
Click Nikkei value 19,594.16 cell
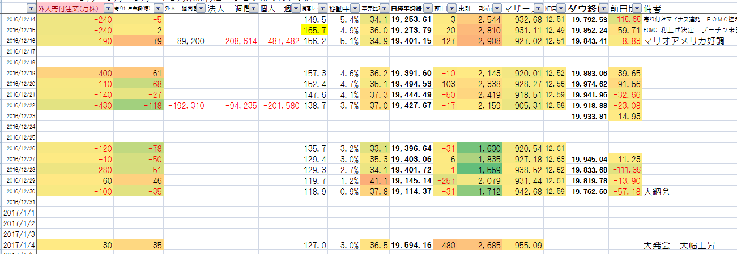[x=411, y=245]
